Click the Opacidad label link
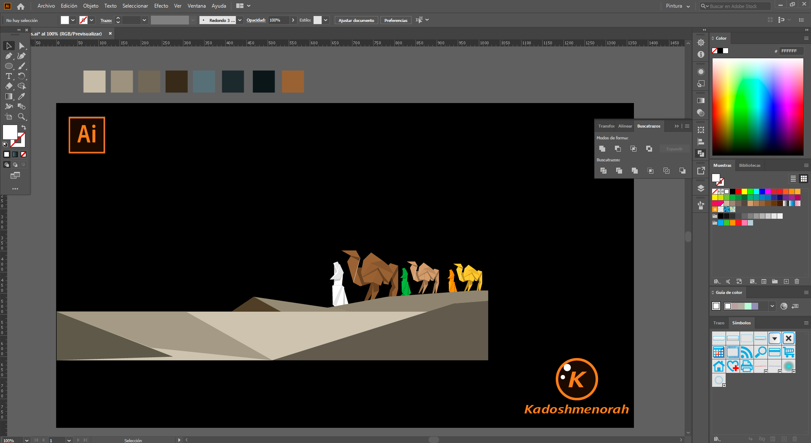 click(256, 20)
